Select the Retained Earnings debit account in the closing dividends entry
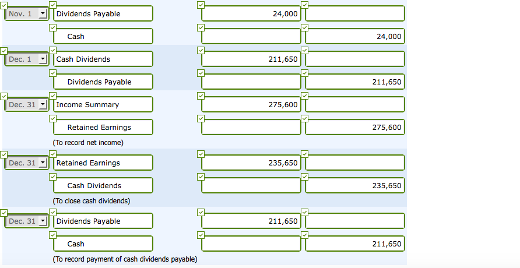This screenshot has height=268, width=520. 103,163
